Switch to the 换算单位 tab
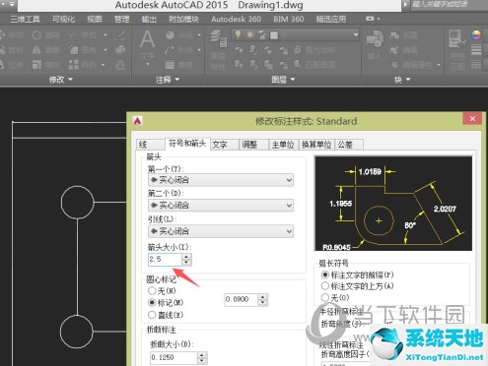The image size is (488, 366). pyautogui.click(x=316, y=145)
